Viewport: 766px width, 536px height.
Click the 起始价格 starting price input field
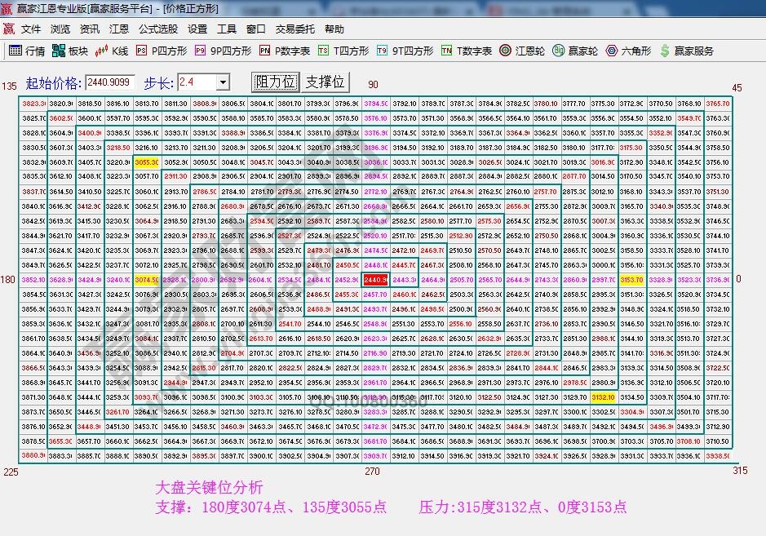(x=110, y=82)
